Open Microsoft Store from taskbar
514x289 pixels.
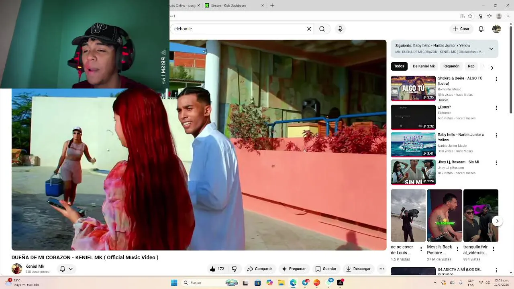tap(257, 283)
